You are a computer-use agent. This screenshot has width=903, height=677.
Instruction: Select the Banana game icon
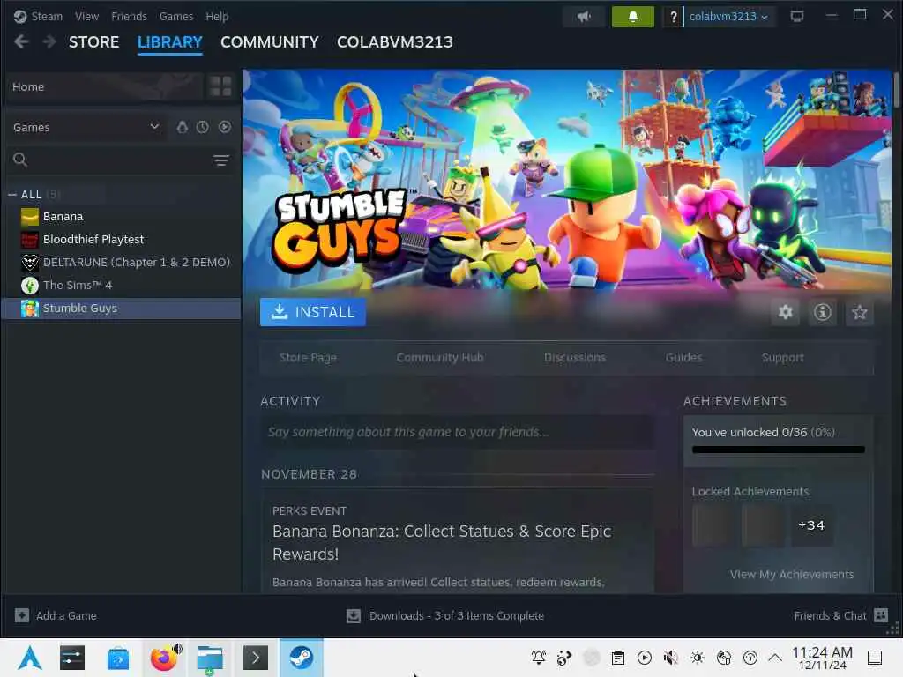click(29, 217)
